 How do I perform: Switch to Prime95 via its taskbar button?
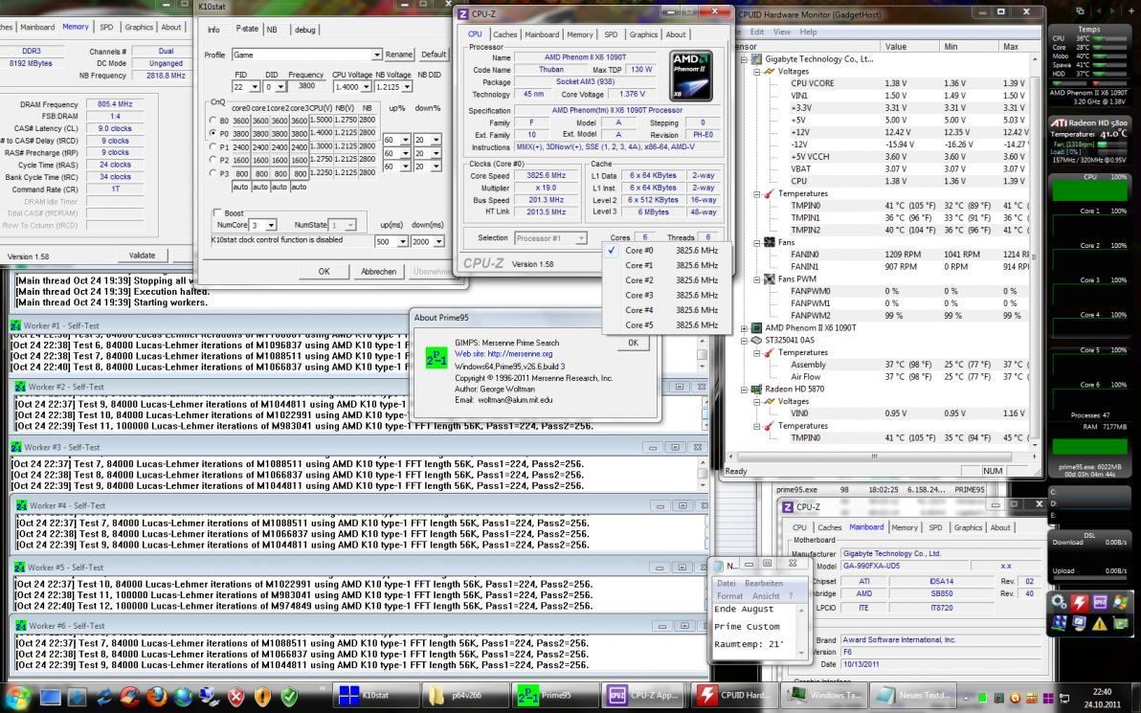point(556,696)
